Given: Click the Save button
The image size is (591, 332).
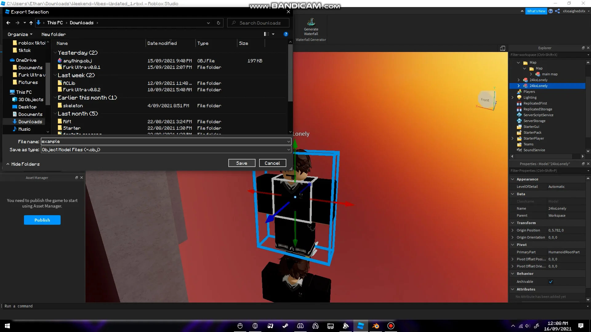Looking at the screenshot, I should pos(242,163).
